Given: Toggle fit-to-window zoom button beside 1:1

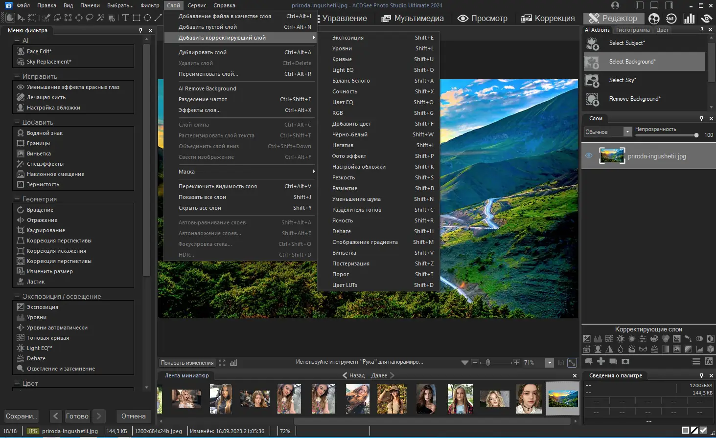Looking at the screenshot, I should pyautogui.click(x=572, y=363).
